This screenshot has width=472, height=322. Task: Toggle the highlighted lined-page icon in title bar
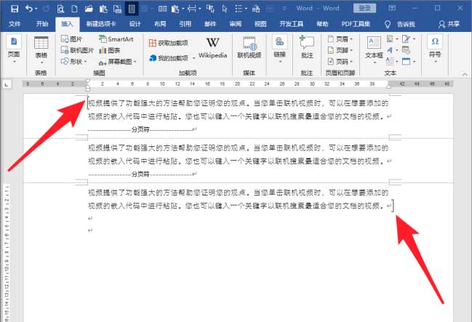pyautogui.click(x=132, y=9)
